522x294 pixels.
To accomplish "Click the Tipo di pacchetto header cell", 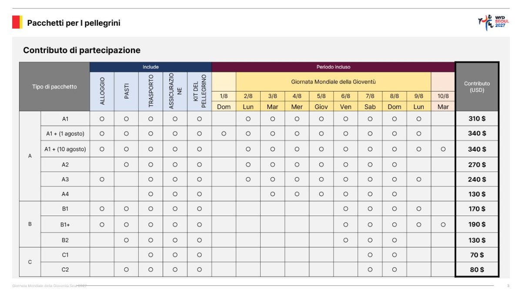I will pyautogui.click(x=54, y=87).
